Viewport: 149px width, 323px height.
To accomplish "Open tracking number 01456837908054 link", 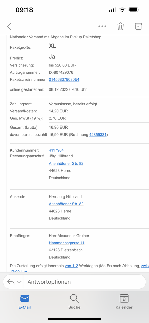I will [64, 79].
